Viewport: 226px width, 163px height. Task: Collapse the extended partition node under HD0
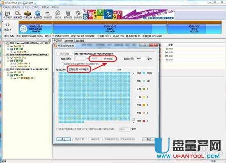[x=8, y=49]
